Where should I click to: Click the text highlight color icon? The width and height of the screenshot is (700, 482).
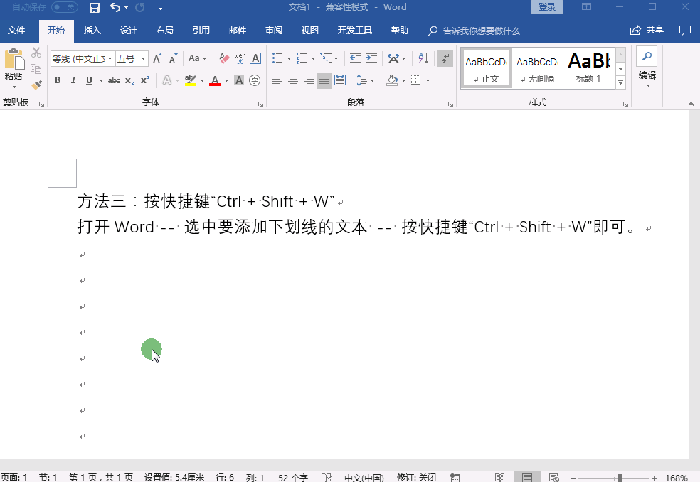coord(190,80)
